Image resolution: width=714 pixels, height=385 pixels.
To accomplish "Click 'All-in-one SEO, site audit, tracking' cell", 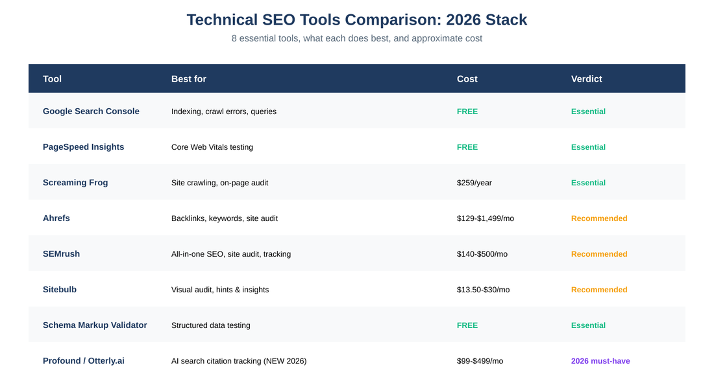I will pos(231,254).
